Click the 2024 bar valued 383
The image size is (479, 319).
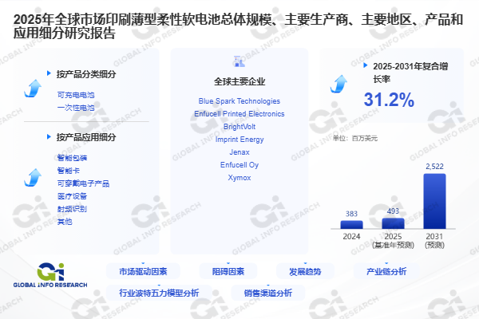pyautogui.click(x=351, y=225)
